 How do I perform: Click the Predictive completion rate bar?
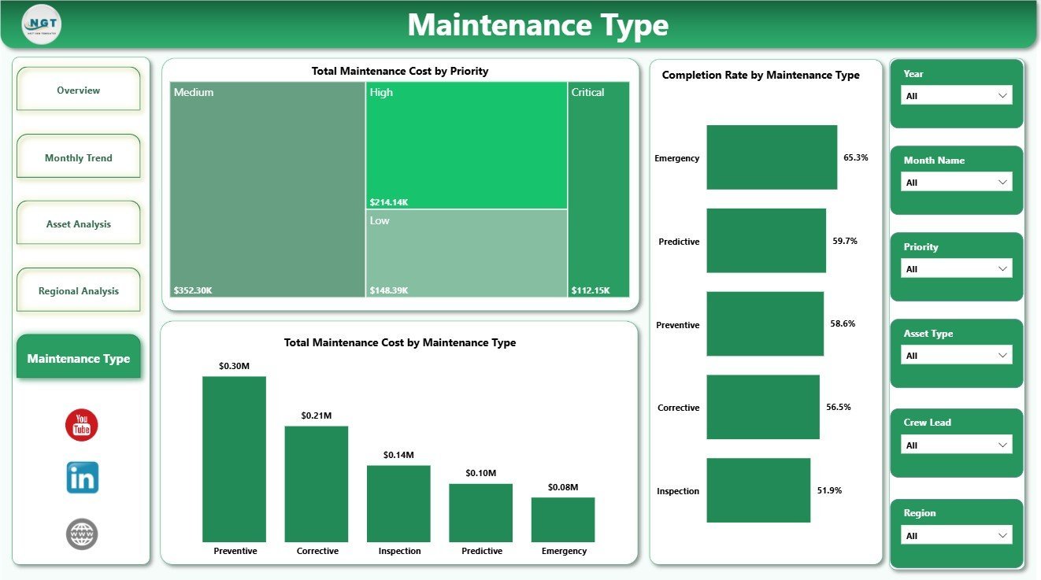pos(766,241)
